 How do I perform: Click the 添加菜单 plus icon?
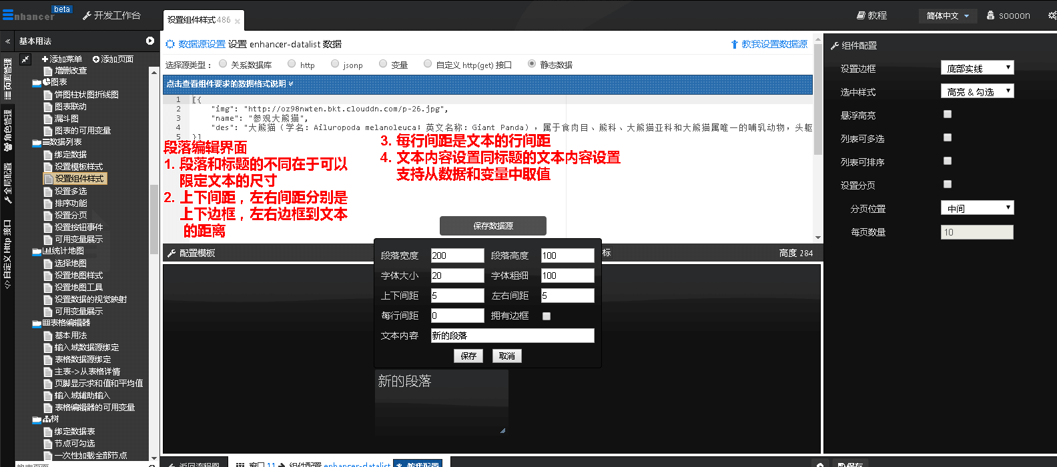click(45, 59)
